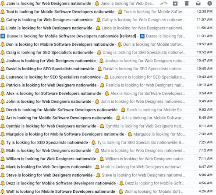This screenshot has width=216, height=195.
Task: Select Steve's Web Designers nationwide message
Action: coord(108,175)
